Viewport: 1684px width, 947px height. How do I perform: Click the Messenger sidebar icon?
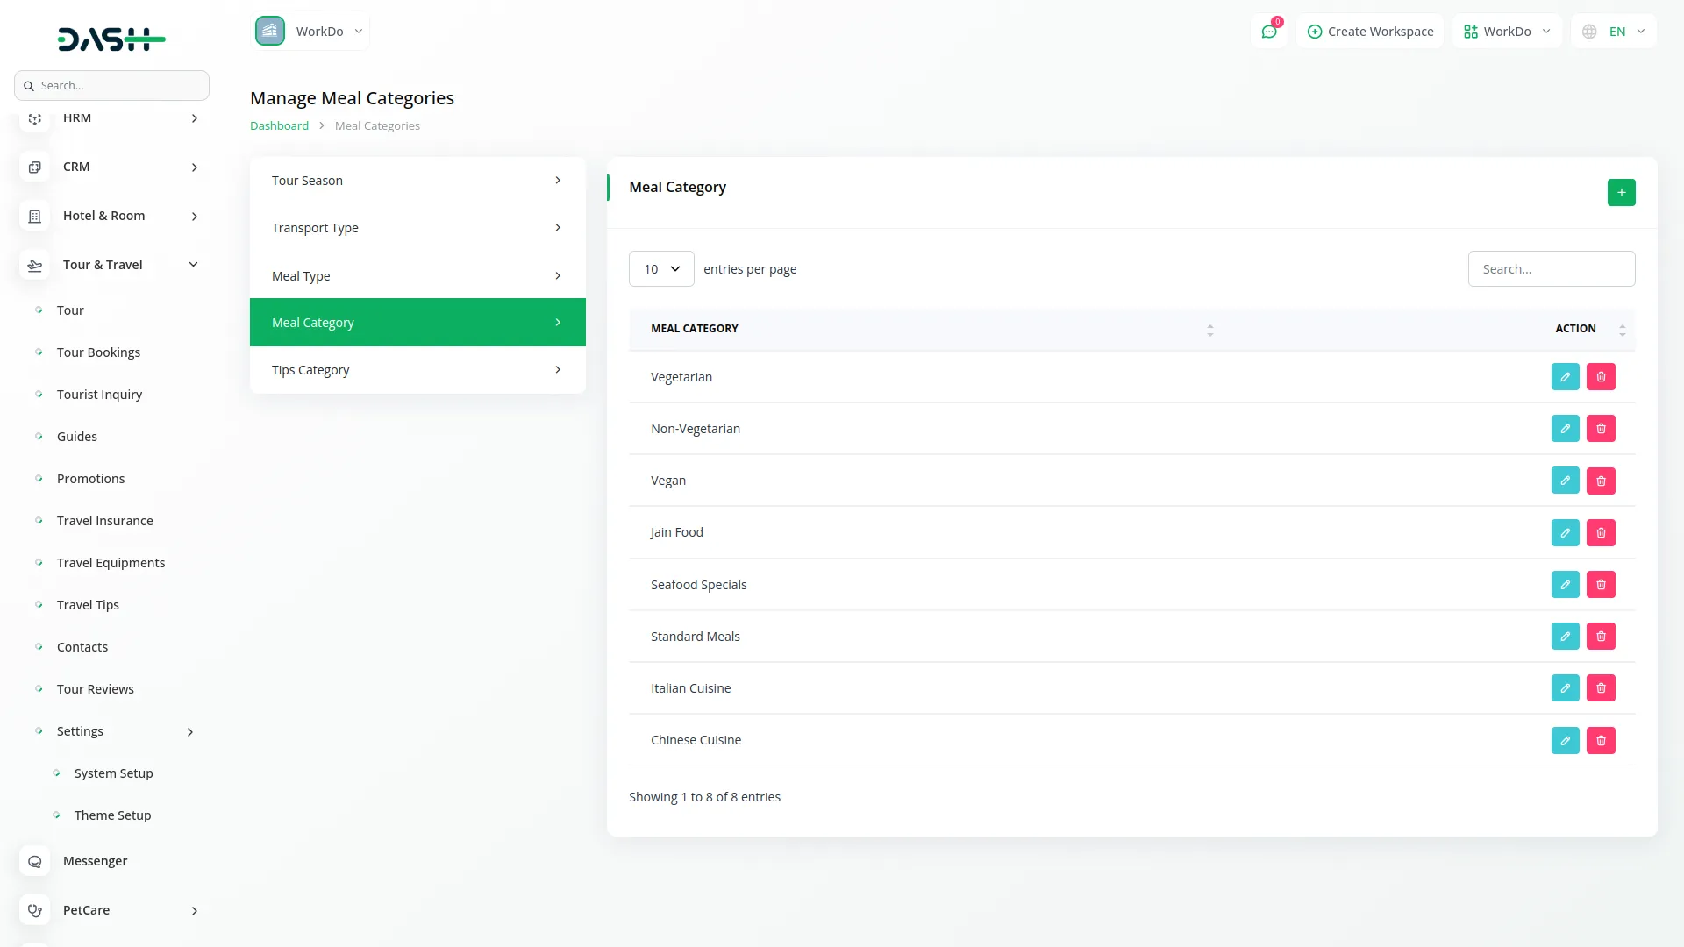click(35, 862)
